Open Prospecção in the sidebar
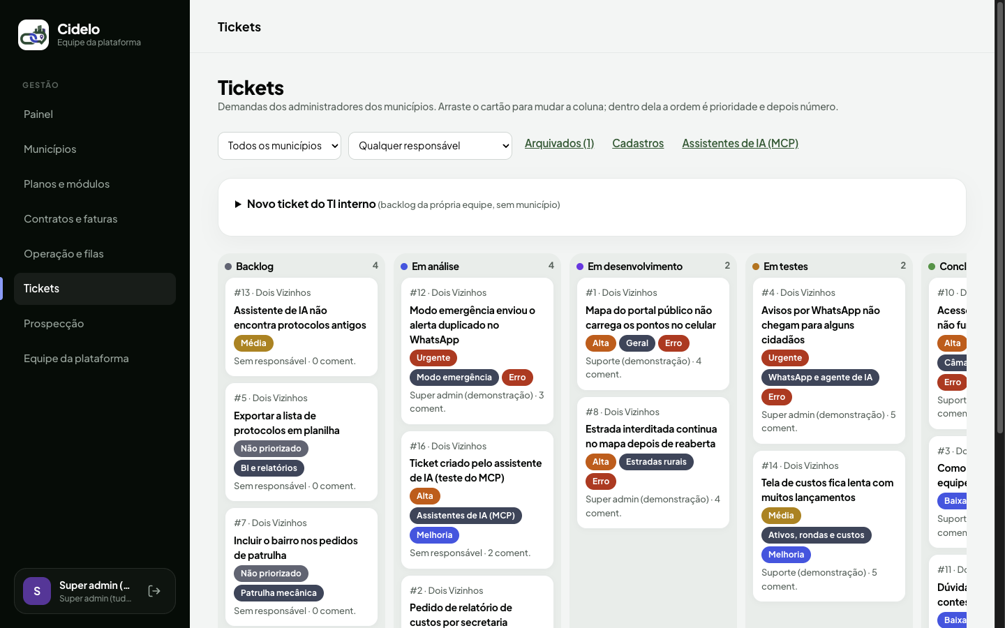This screenshot has height=628, width=1005. click(95, 324)
